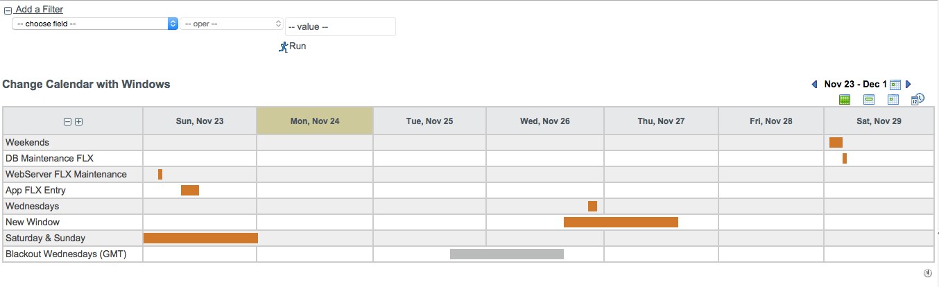Open date picker next to Nov 23 - Dec 1
This screenshot has width=939, height=287.
895,85
